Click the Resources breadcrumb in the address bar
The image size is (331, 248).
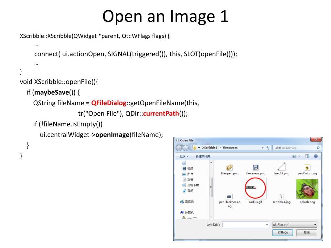click(230, 148)
